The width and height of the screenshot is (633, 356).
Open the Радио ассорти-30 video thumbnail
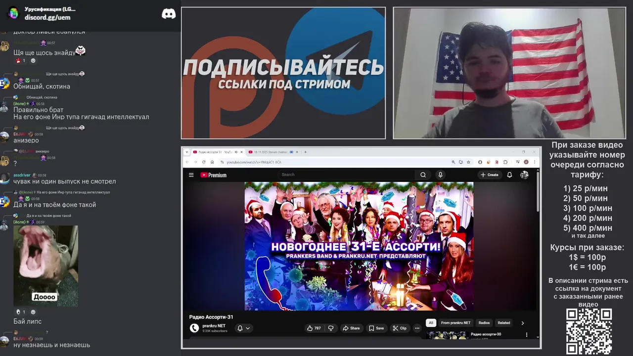[447, 335]
